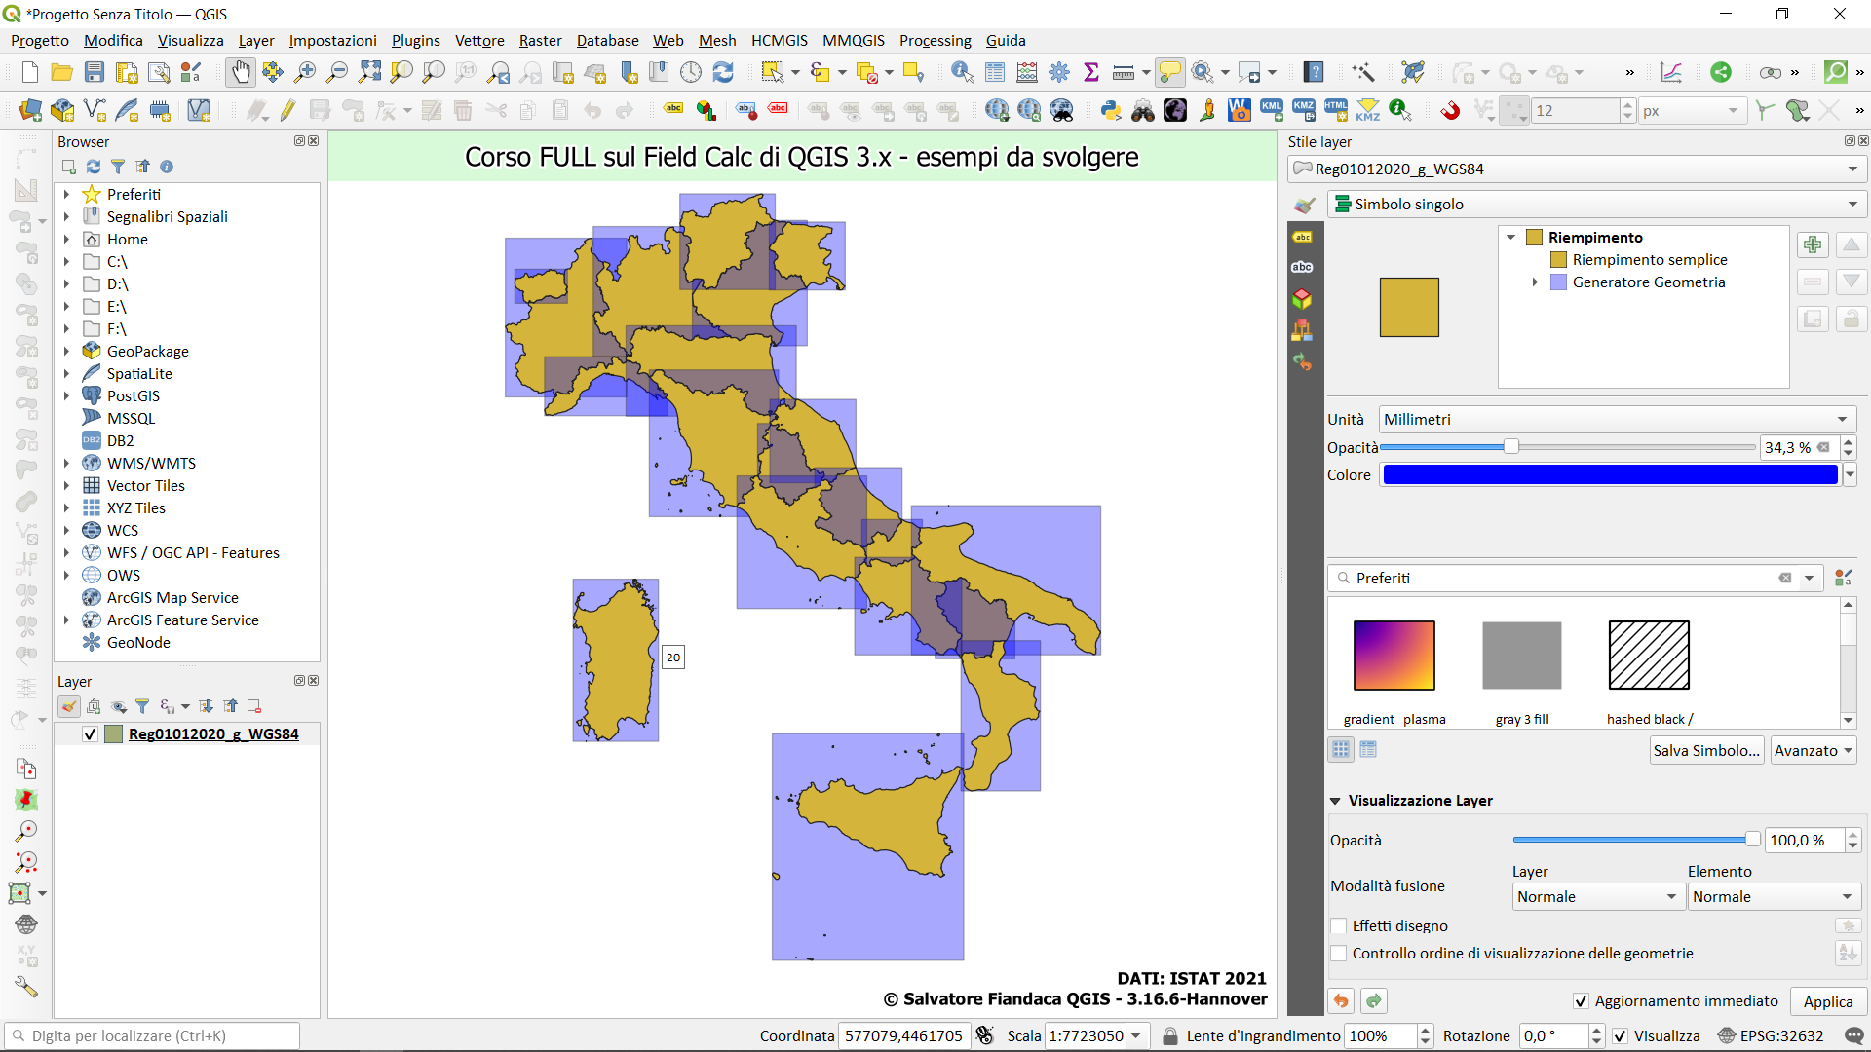Image resolution: width=1871 pixels, height=1052 pixels.
Task: Click the Refresh map icon
Action: pos(723,72)
